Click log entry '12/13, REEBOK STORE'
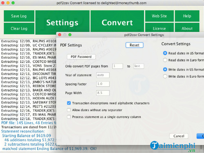This screenshot has height=153, width=204. click(x=29, y=86)
